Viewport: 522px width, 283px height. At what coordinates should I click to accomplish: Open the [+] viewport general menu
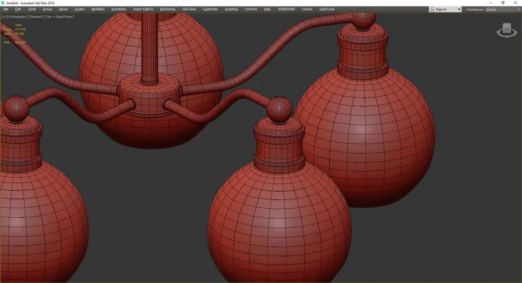click(x=4, y=17)
